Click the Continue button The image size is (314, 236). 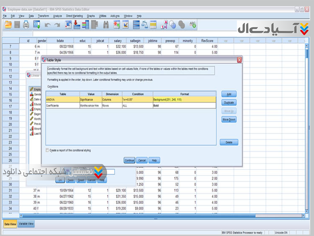tap(130, 160)
